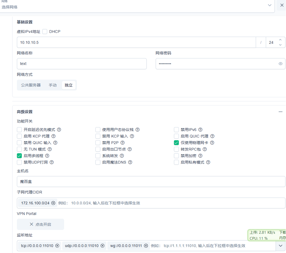Click the 主机名 input field
Image resolution: width=286 pixels, height=253 pixels.
[151, 182]
